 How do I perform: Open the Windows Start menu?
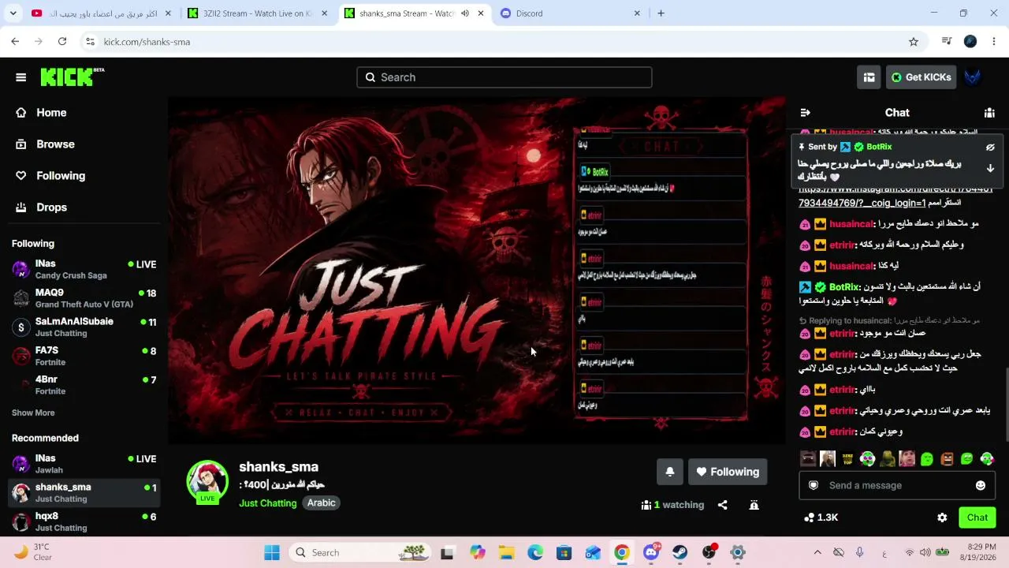(x=272, y=553)
